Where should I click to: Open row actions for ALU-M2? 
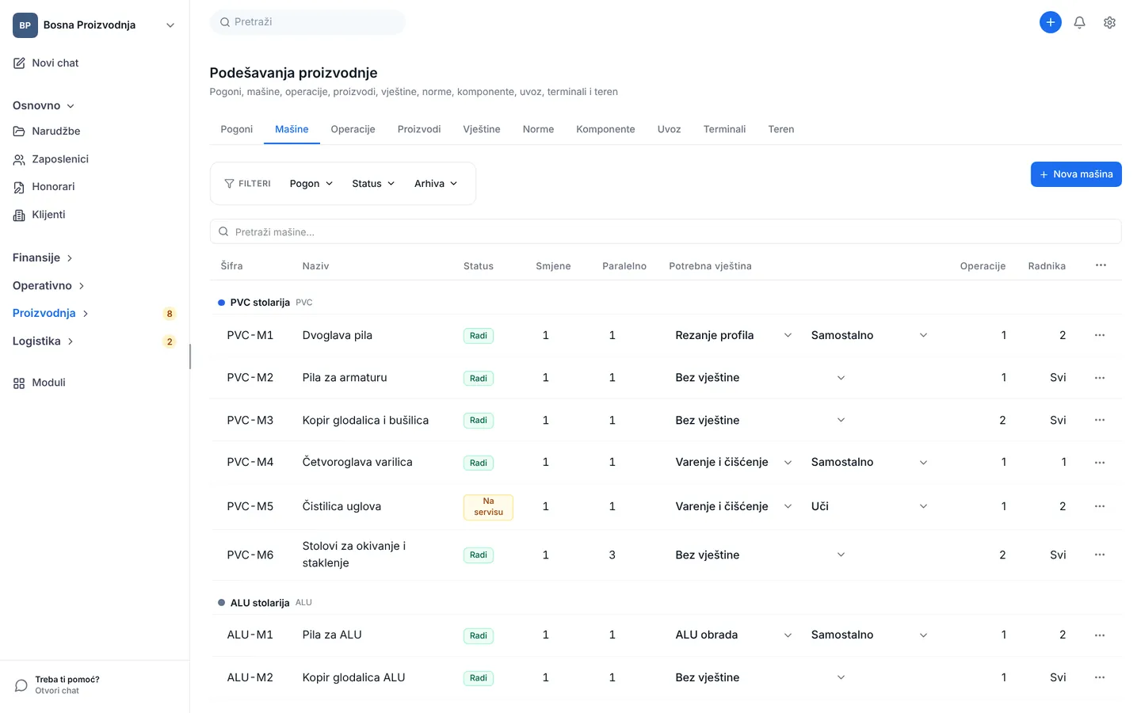[1100, 677]
